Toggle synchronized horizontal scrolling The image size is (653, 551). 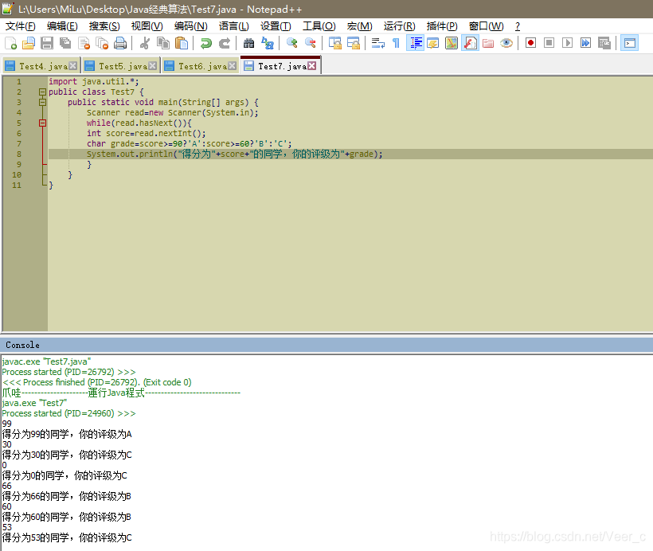point(353,43)
